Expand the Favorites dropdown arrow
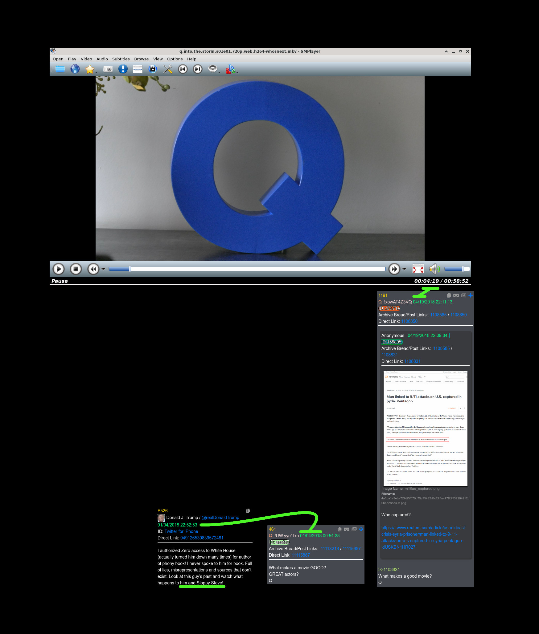This screenshot has height=634, width=539. (x=96, y=72)
